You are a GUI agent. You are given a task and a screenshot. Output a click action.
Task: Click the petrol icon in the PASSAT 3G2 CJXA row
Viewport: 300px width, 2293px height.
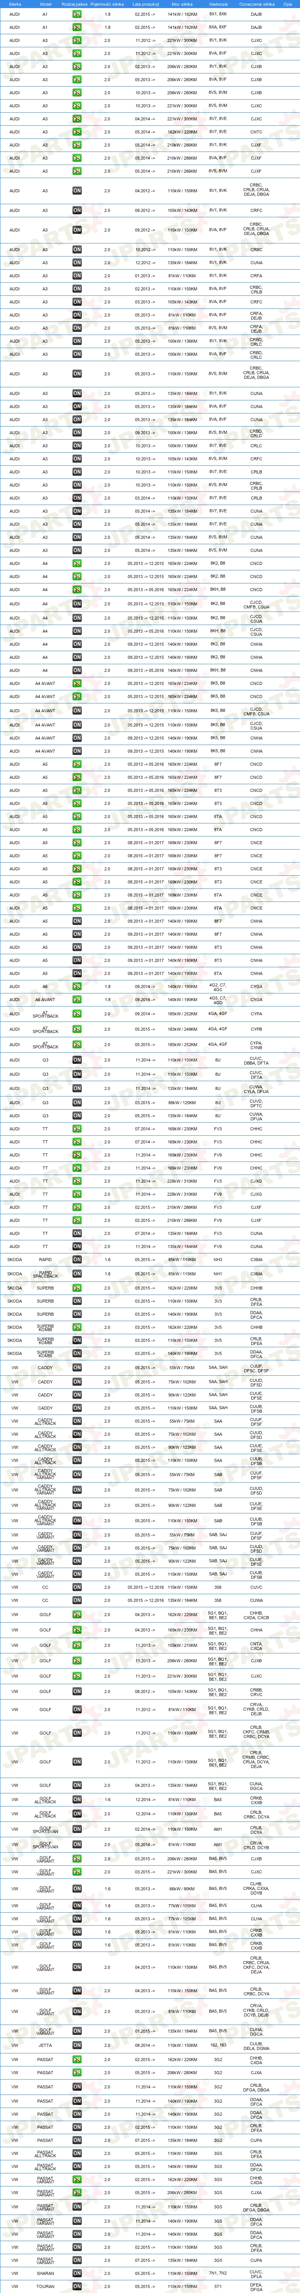(x=77, y=2073)
